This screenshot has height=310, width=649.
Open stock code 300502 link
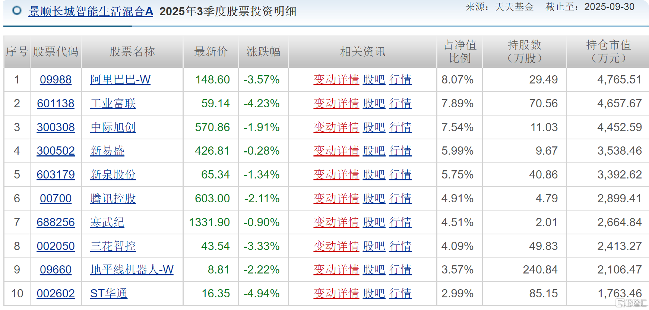pyautogui.click(x=56, y=151)
